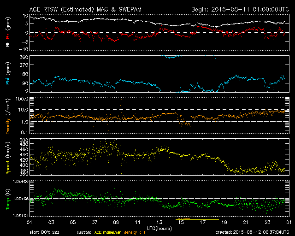Screen dimensions: 295x236
Task: Click the red 'Bz' axis label
Action: [8, 36]
